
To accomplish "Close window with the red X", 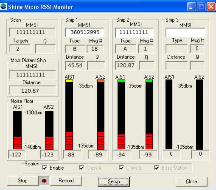I will click(x=211, y=6).
